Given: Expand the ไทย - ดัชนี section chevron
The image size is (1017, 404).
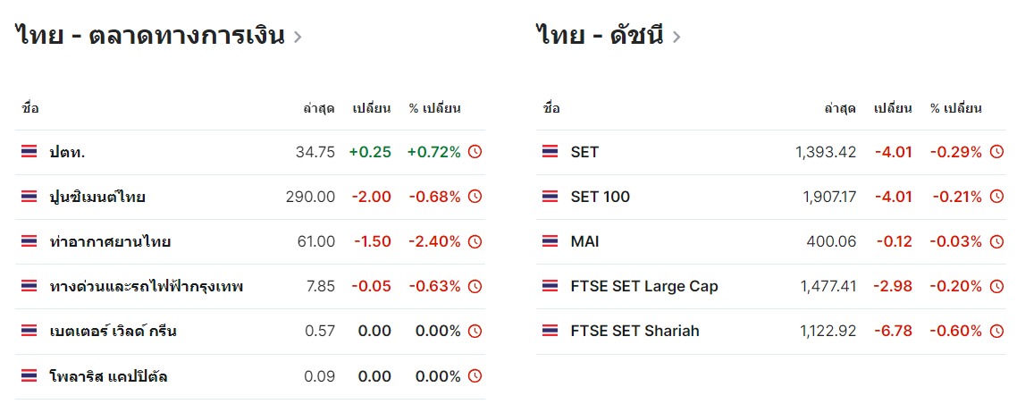Looking at the screenshot, I should 676,37.
